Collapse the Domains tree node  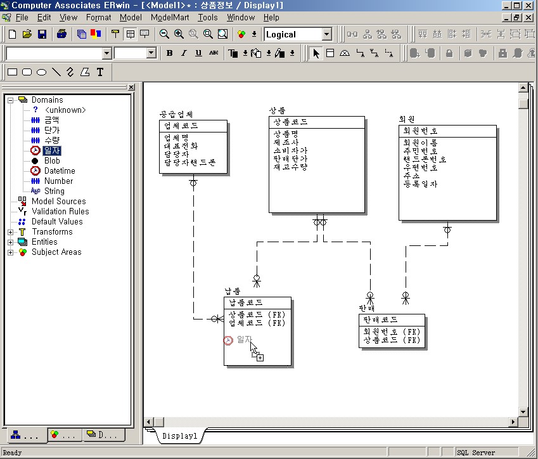click(x=11, y=100)
